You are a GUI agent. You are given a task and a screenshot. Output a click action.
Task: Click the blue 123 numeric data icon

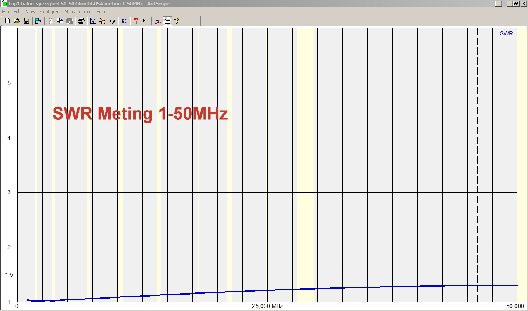[124, 21]
